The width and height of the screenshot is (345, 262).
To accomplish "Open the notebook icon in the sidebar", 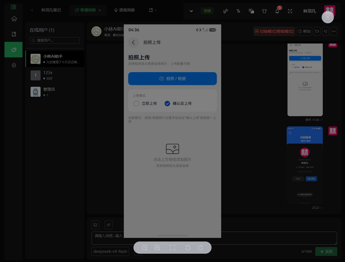I will (14, 34).
